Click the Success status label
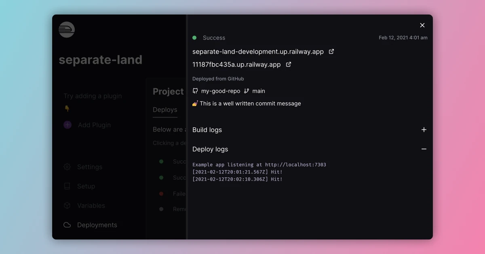 (x=214, y=38)
